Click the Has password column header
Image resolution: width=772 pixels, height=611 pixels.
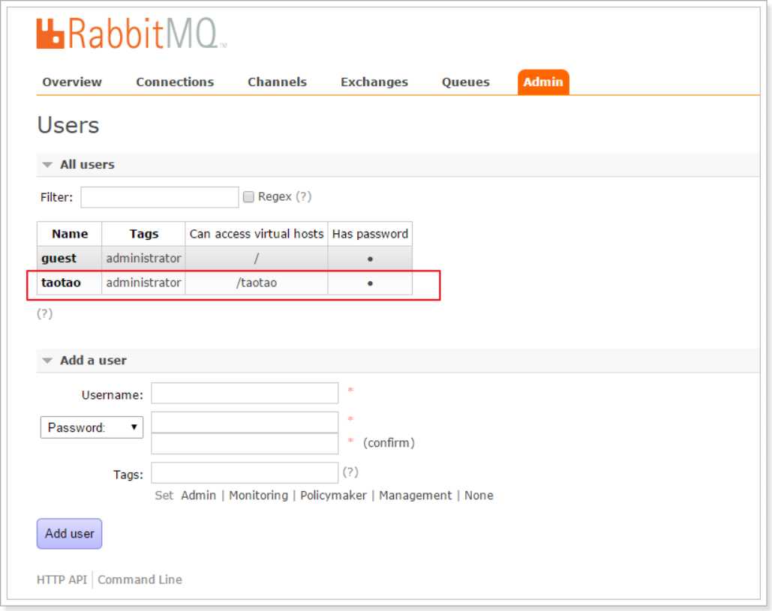[371, 234]
